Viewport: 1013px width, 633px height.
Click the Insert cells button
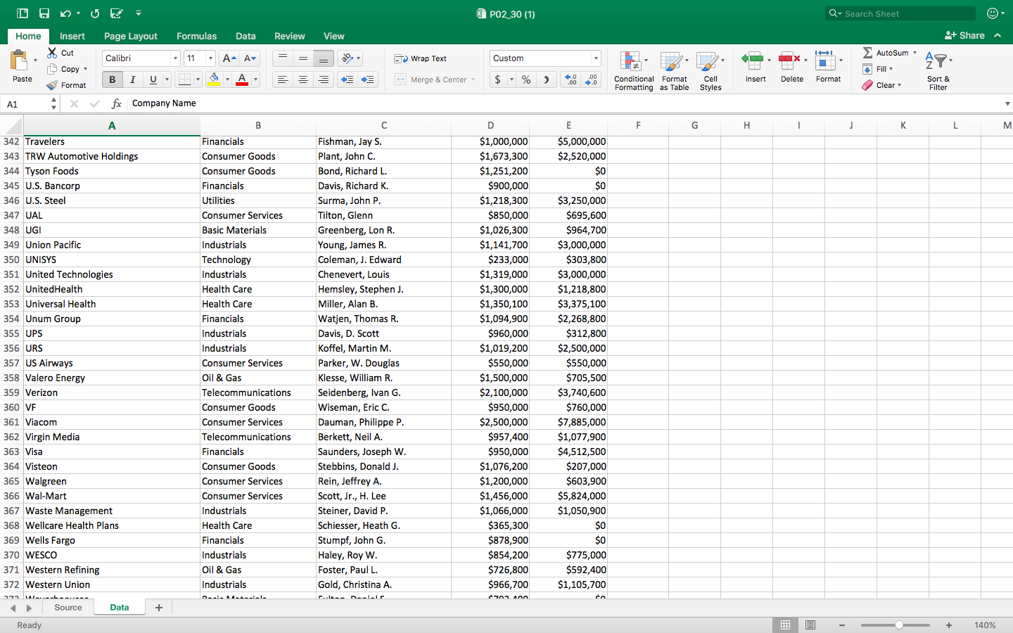[x=756, y=68]
